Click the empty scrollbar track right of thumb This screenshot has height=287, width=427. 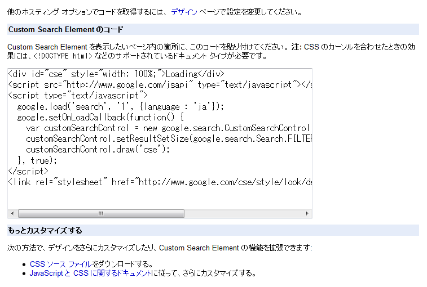coord(244,214)
